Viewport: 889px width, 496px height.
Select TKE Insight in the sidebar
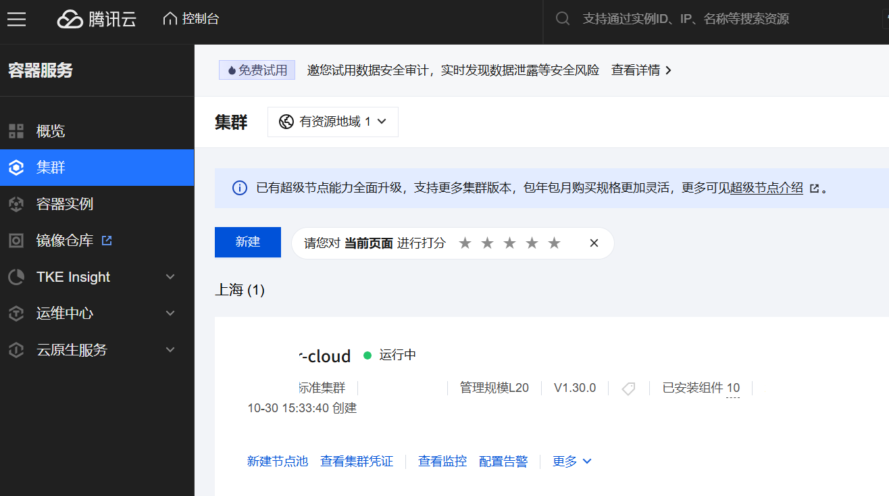click(97, 277)
